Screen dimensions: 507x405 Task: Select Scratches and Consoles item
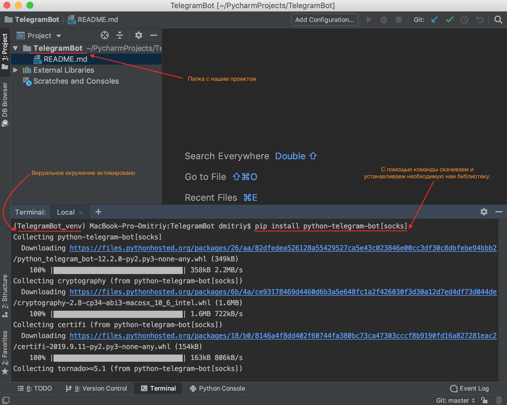76,81
